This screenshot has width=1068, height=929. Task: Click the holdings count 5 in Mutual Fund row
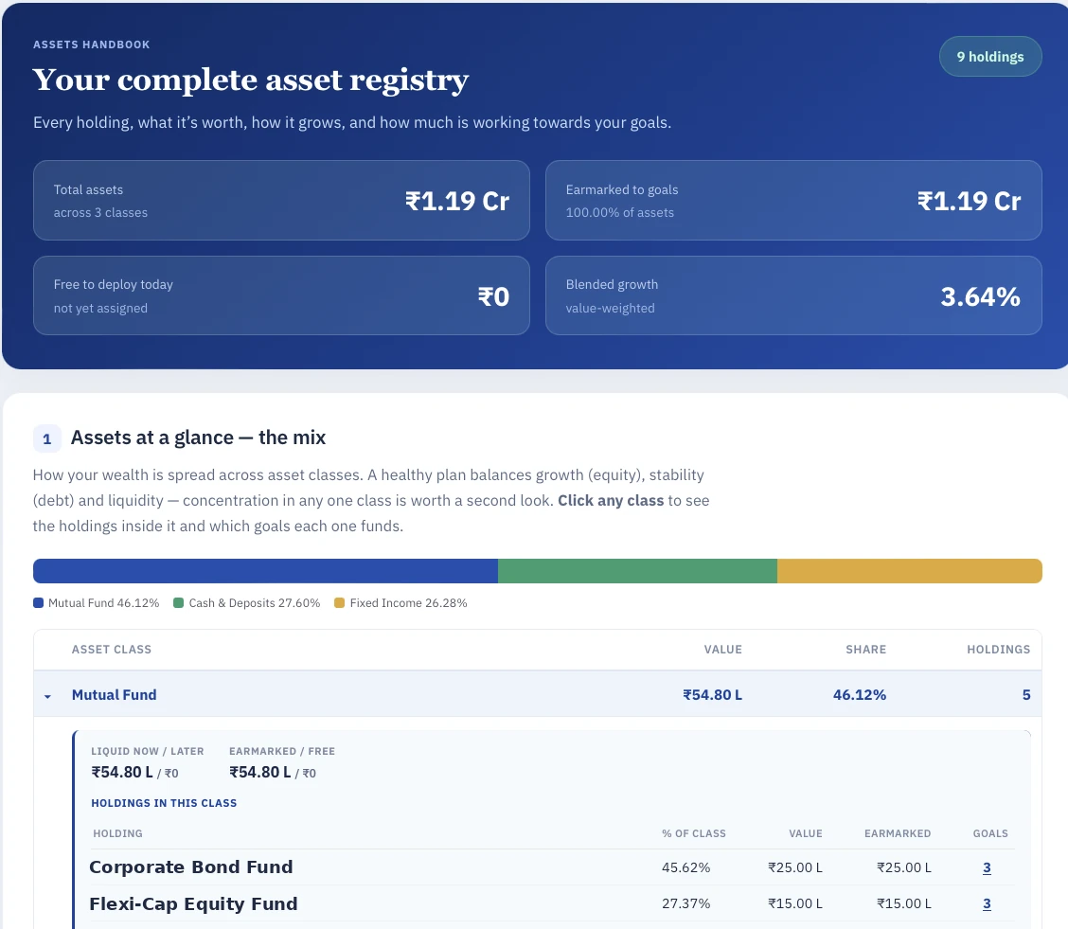tap(1025, 695)
